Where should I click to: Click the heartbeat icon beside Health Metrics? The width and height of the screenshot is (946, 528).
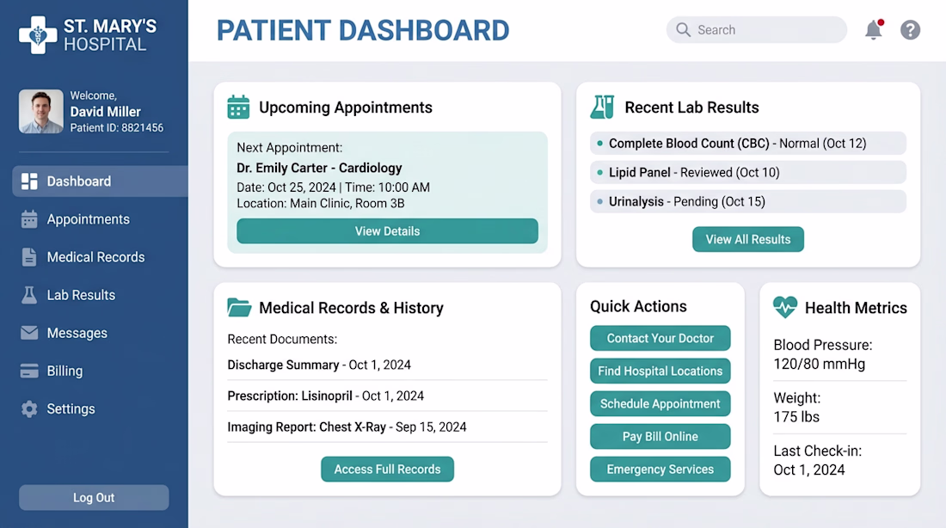click(x=784, y=307)
